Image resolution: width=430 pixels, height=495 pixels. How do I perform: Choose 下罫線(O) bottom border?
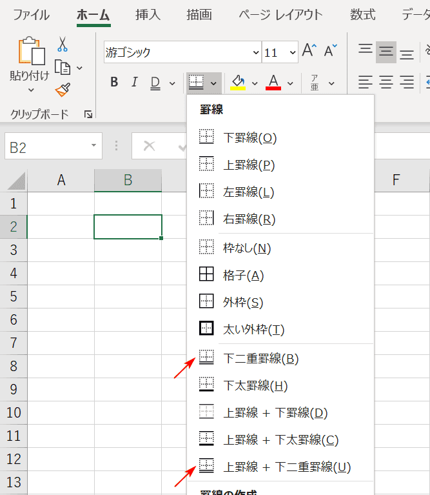[x=280, y=137]
